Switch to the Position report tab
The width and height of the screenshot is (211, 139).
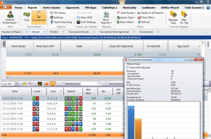click(x=54, y=32)
